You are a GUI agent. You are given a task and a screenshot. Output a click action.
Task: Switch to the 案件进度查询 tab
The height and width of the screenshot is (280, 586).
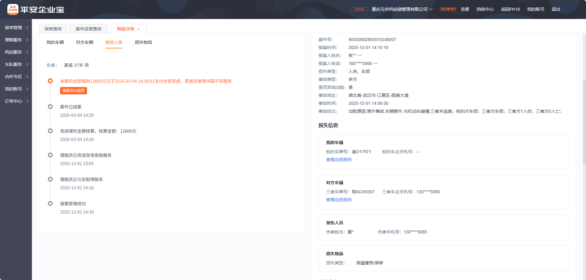(89, 29)
